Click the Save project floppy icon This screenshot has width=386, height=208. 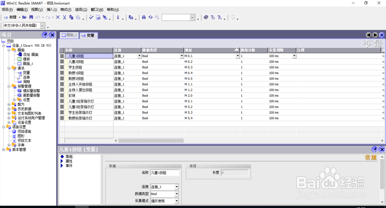coord(31,17)
